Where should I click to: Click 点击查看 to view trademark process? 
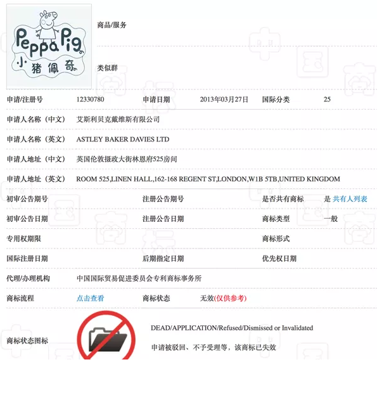[90, 298]
